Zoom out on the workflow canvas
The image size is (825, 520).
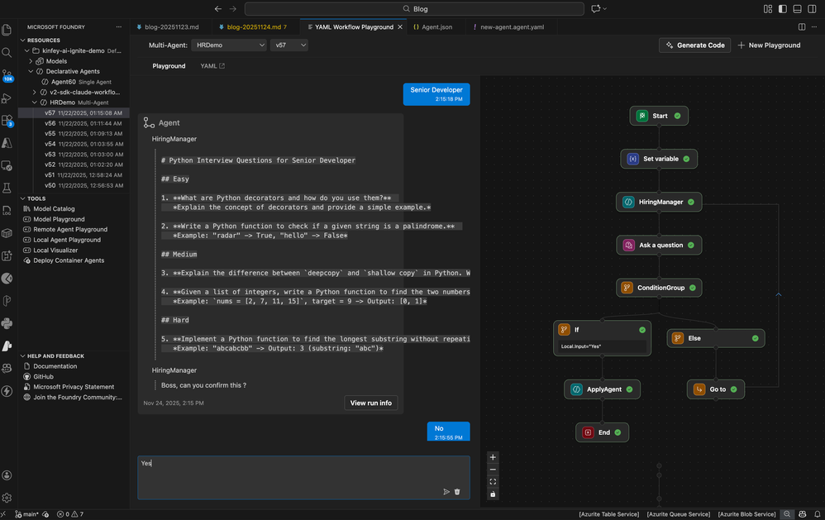tap(493, 470)
